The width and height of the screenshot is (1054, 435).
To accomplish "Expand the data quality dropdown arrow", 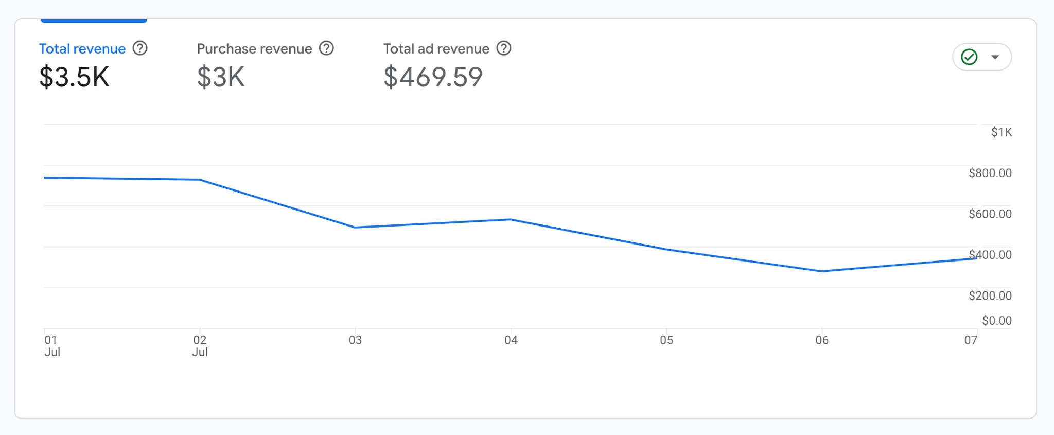I will (x=995, y=57).
